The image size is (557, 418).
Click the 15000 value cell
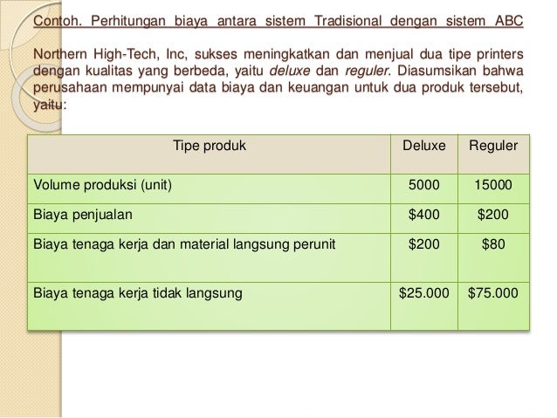[x=494, y=186]
